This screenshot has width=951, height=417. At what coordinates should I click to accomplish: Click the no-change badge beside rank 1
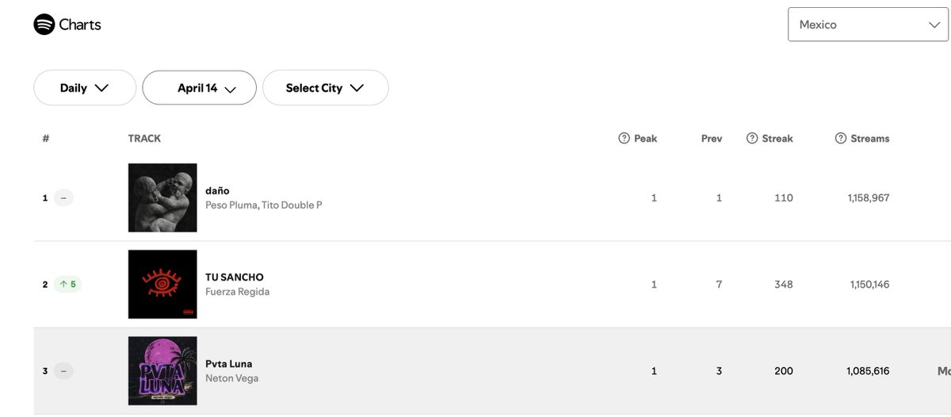[x=63, y=197]
